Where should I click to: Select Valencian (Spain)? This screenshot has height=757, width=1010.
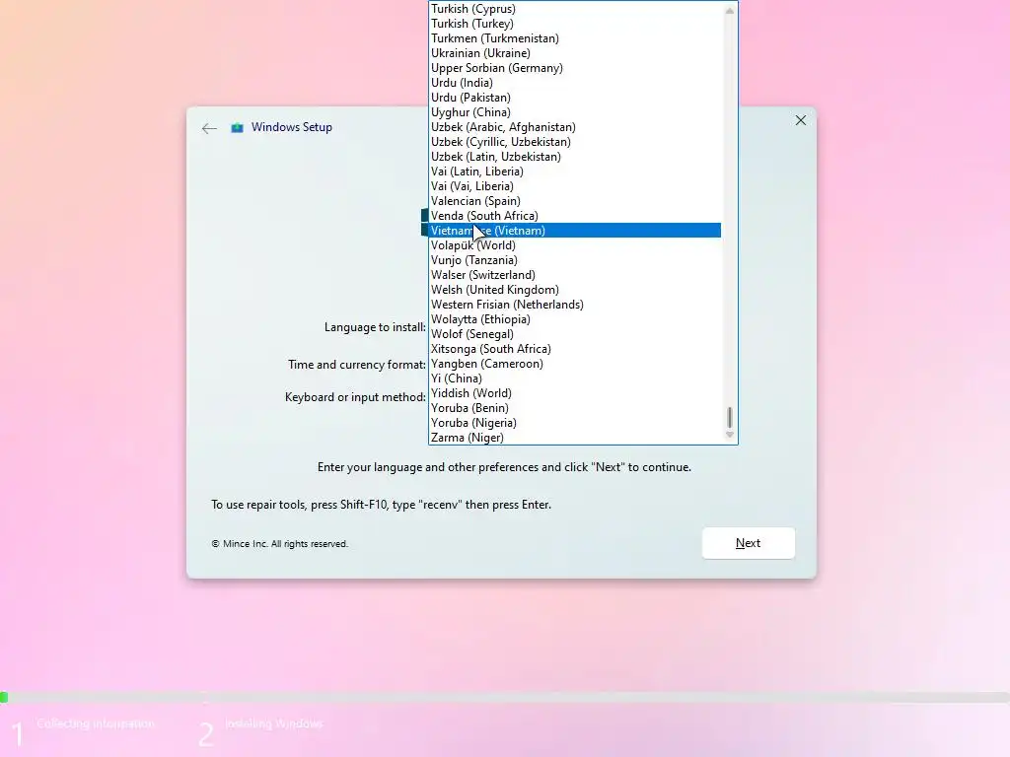tap(575, 201)
